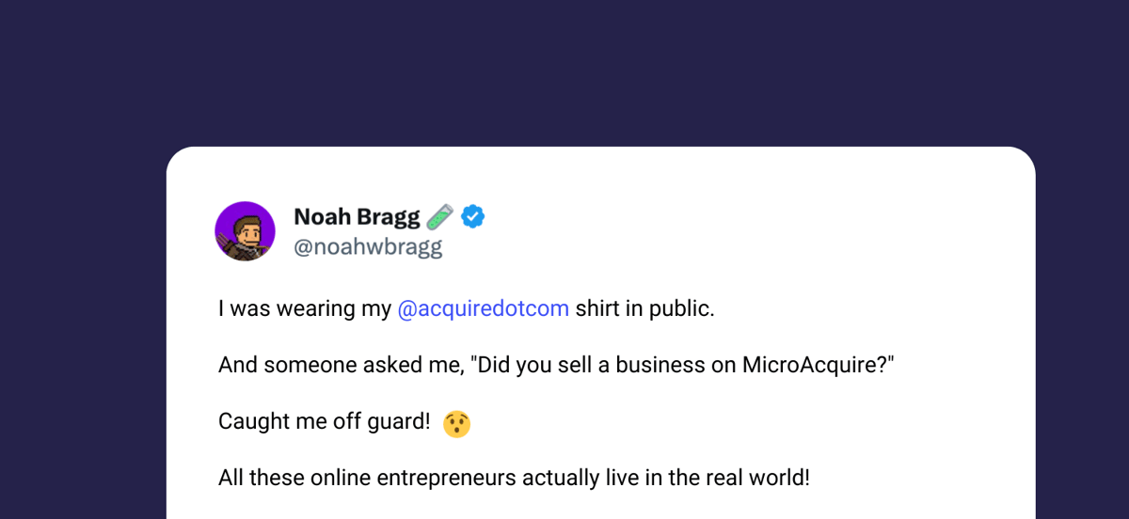Image resolution: width=1129 pixels, height=519 pixels.
Task: Click the green test tube emoji
Action: tap(439, 217)
